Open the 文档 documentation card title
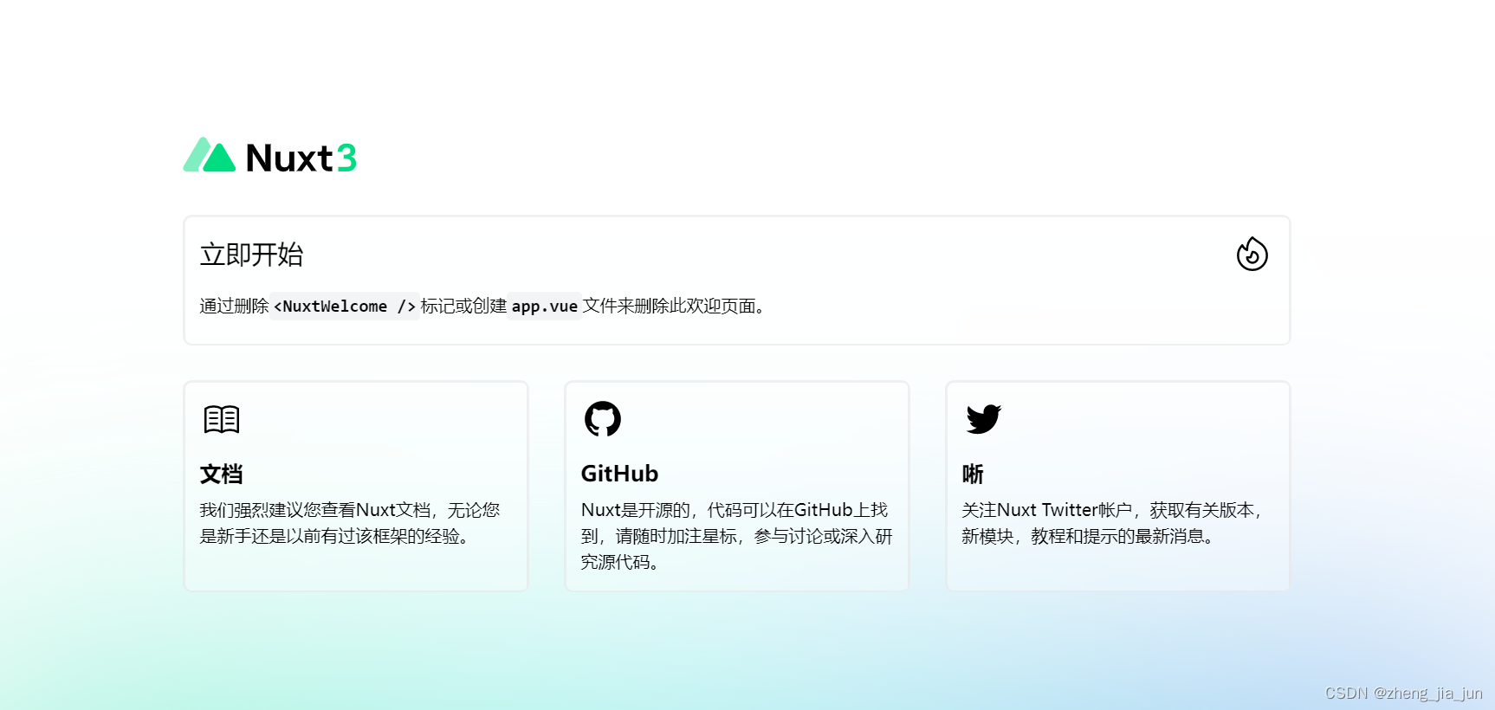The height and width of the screenshot is (710, 1495). (x=222, y=474)
